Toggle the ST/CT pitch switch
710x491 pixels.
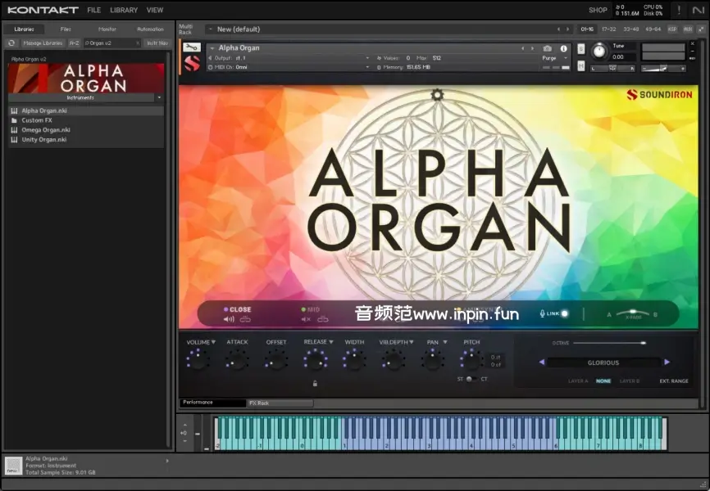click(471, 379)
